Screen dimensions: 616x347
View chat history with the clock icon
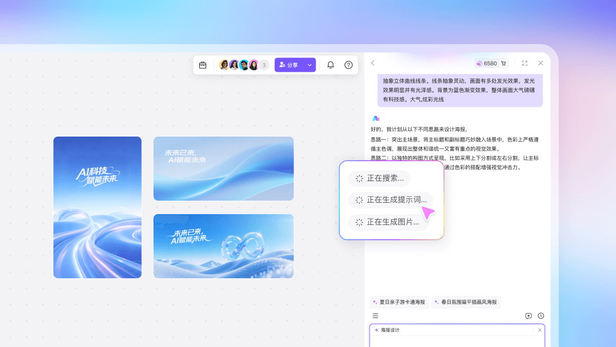541,315
